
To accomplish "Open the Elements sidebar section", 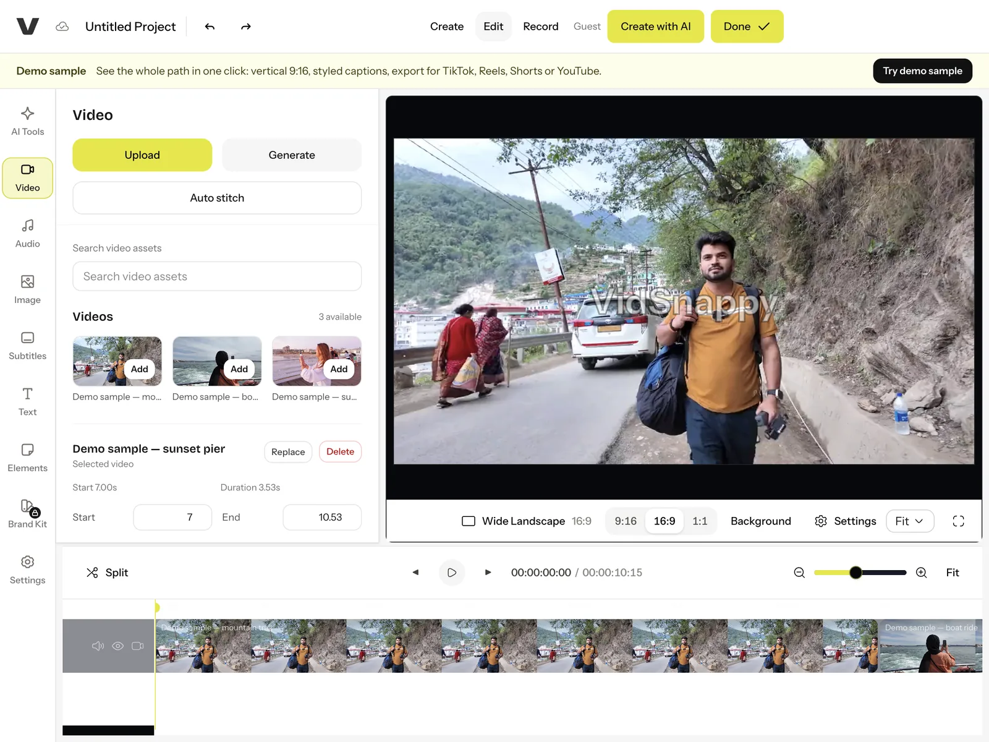I will 27,458.
